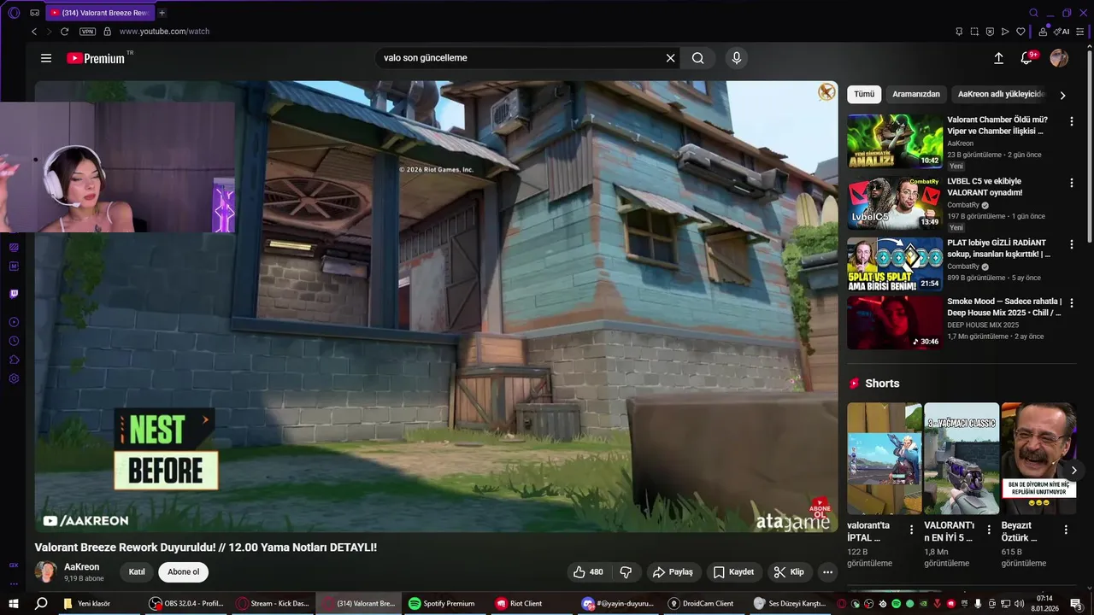
Task: Search tabs with the titlebar magnifier
Action: pyautogui.click(x=1033, y=13)
